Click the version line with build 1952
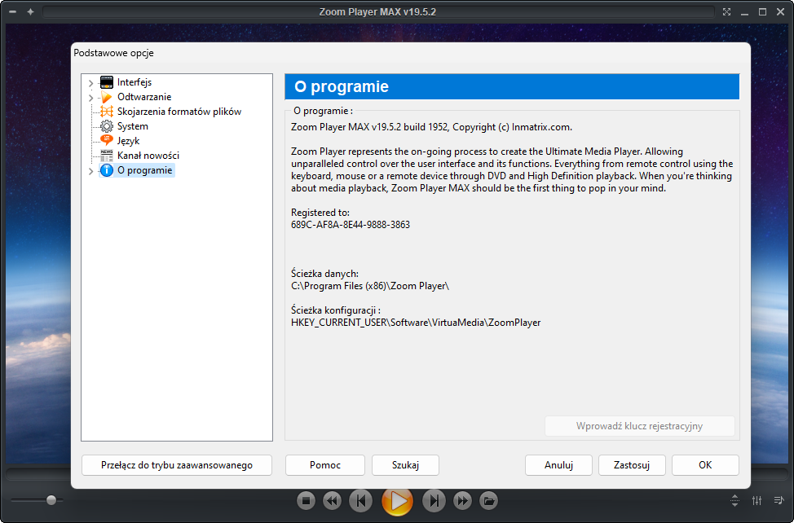Image resolution: width=794 pixels, height=523 pixels. (x=431, y=127)
